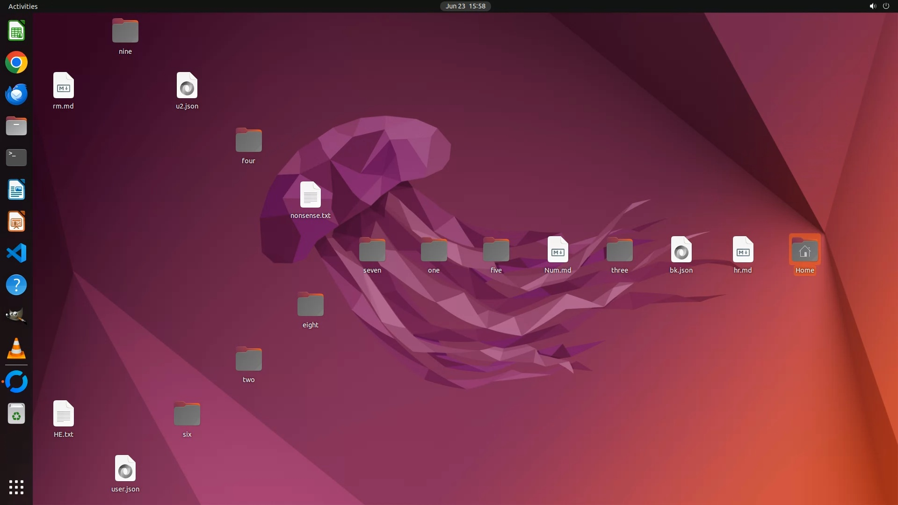Click the Show Applications grid button

[x=16, y=487]
